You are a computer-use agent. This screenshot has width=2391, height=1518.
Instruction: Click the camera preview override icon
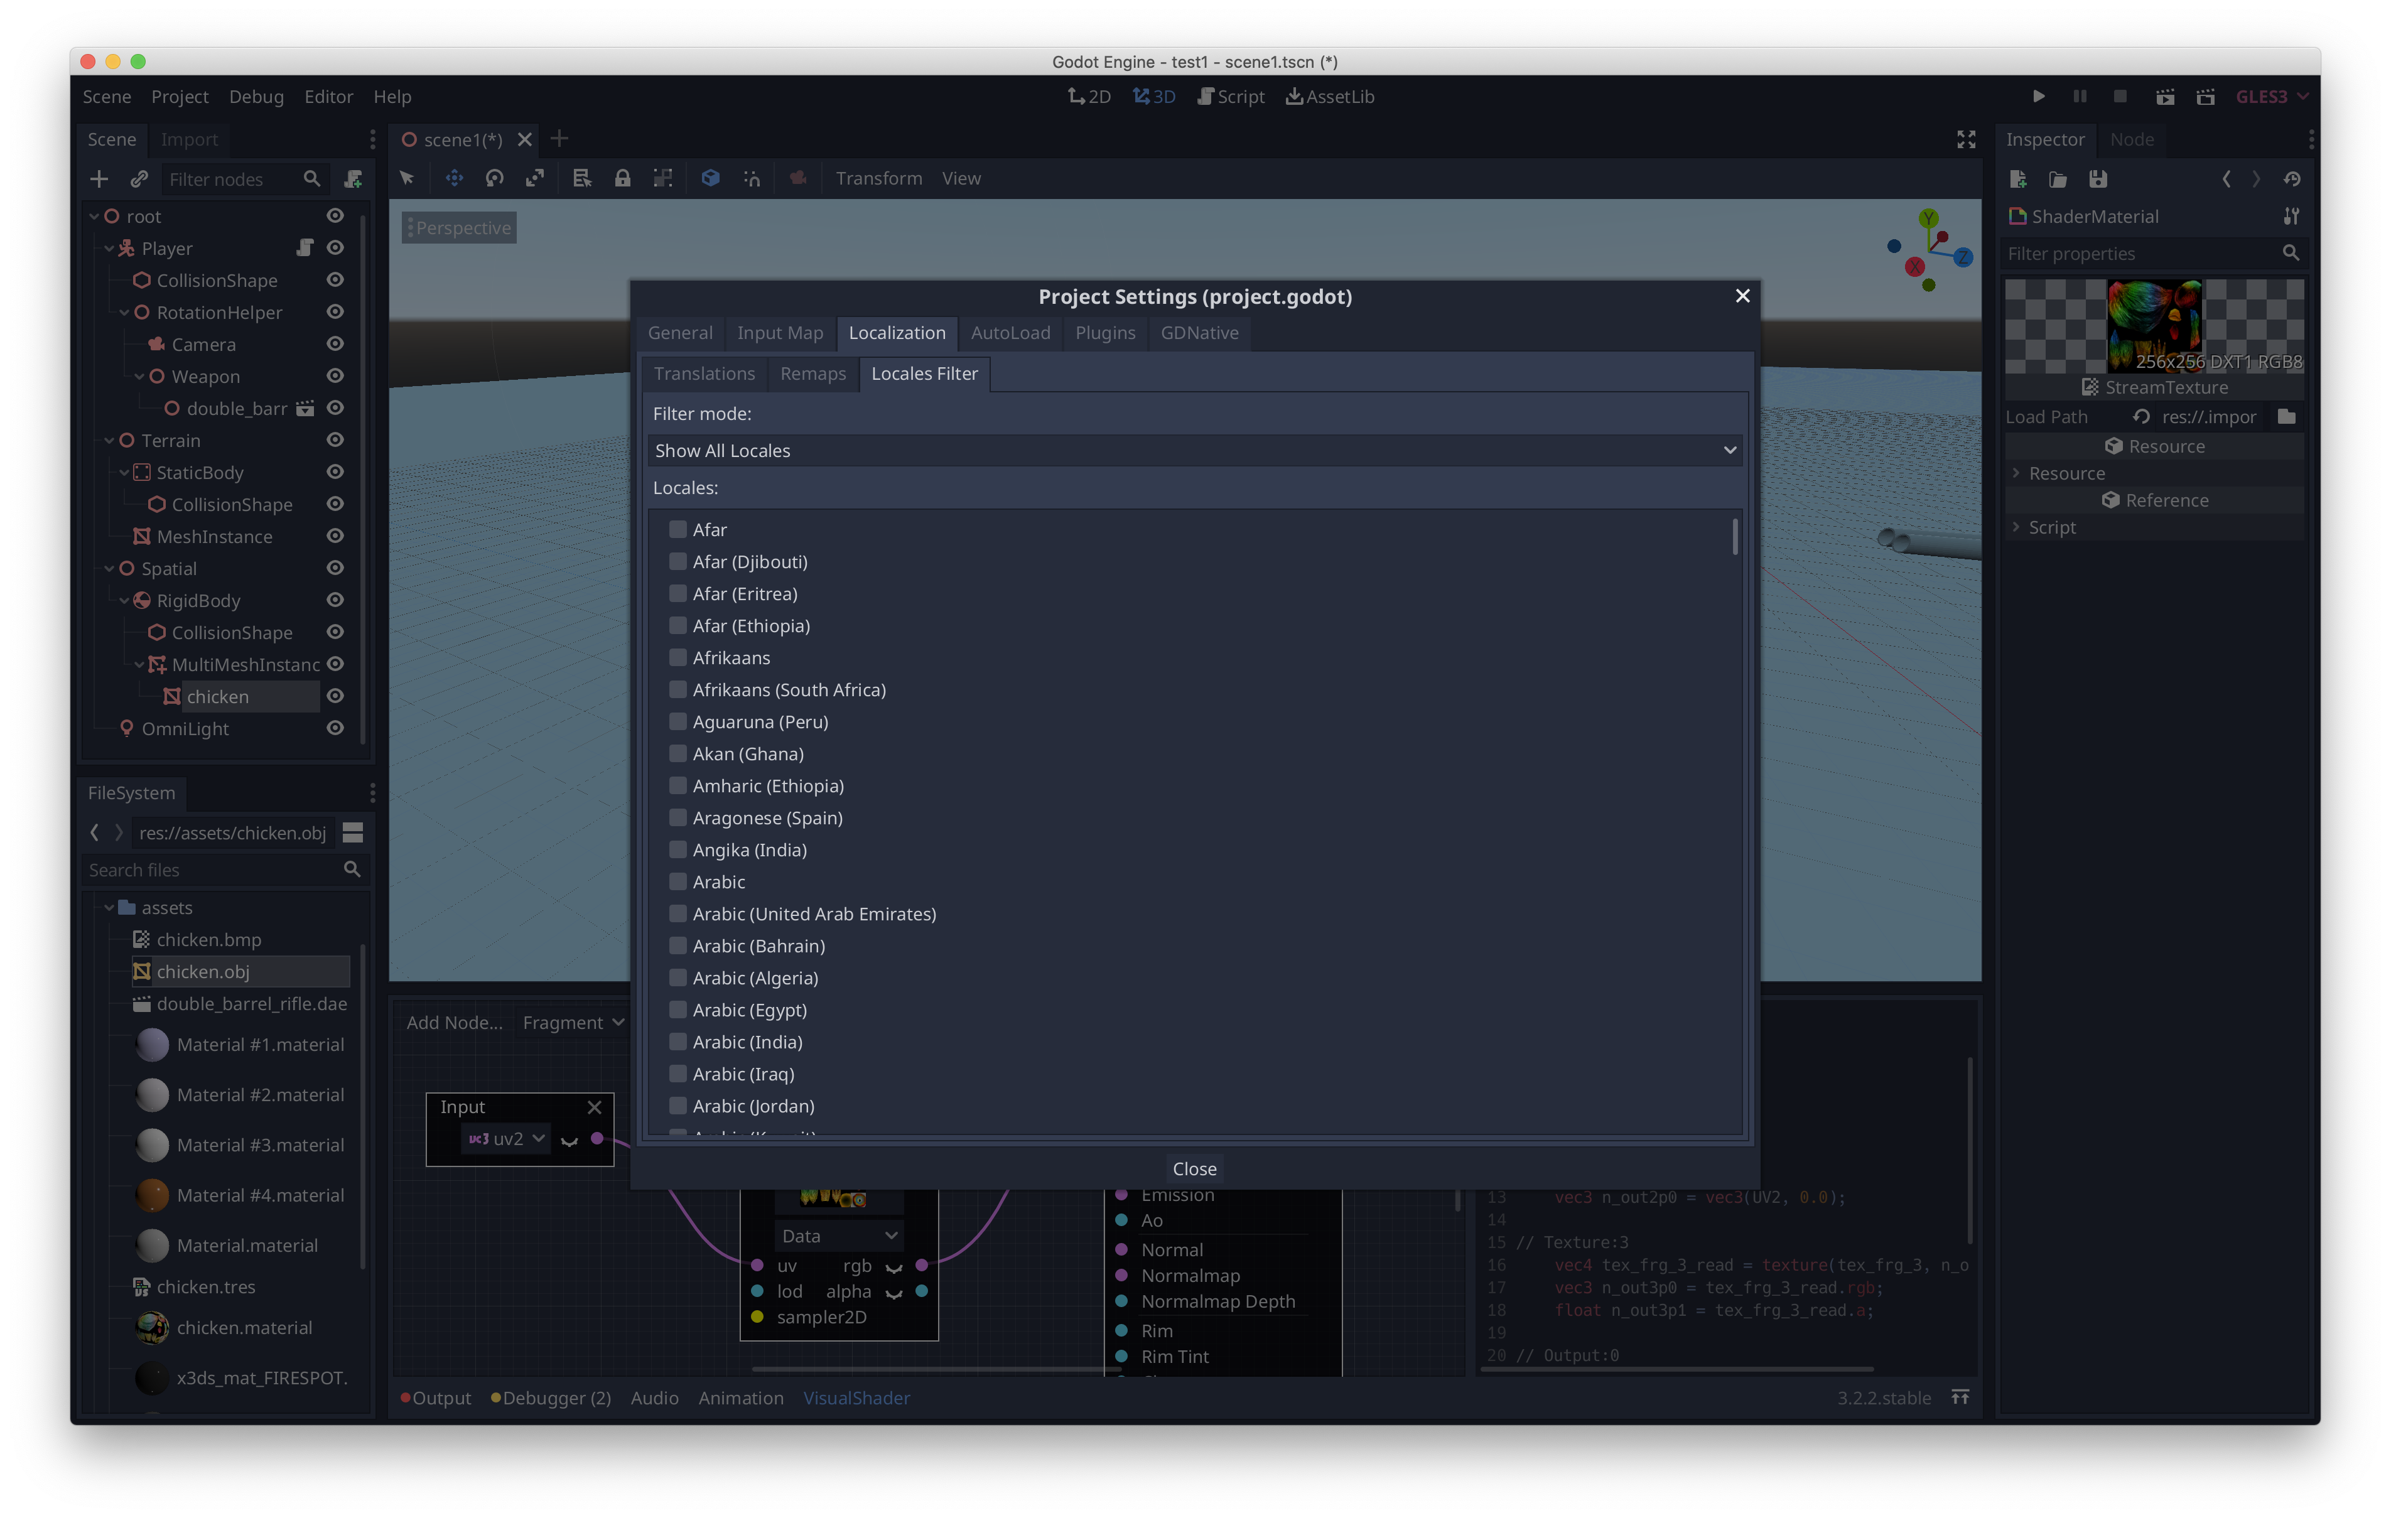798,178
